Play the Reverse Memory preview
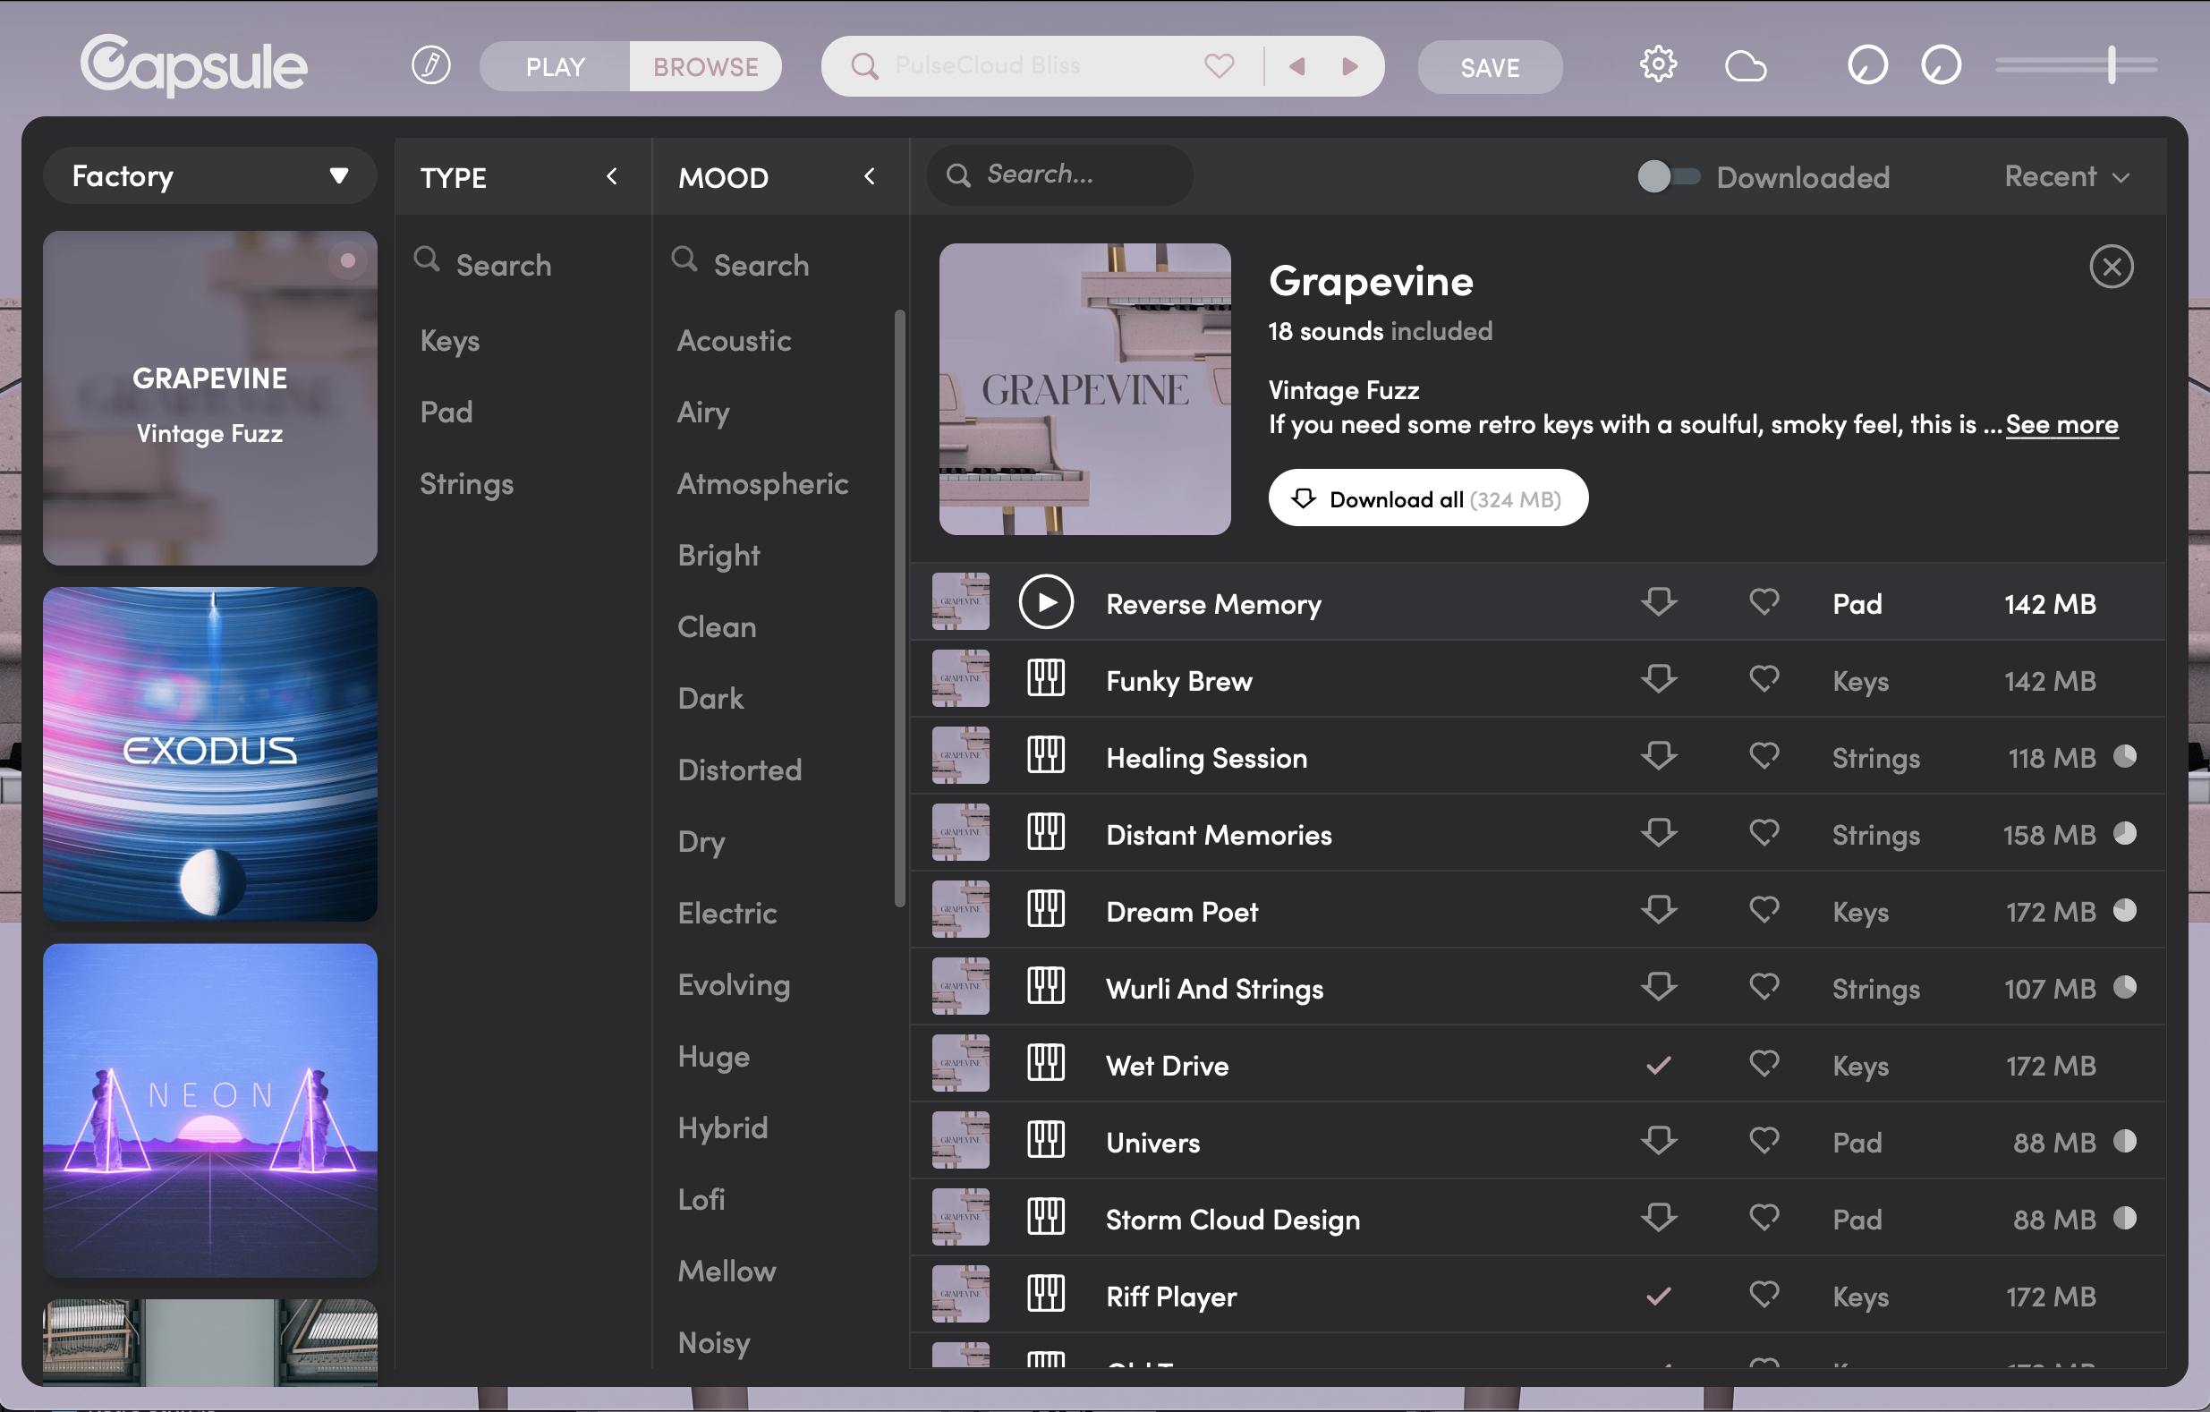This screenshot has width=2210, height=1412. click(1045, 602)
